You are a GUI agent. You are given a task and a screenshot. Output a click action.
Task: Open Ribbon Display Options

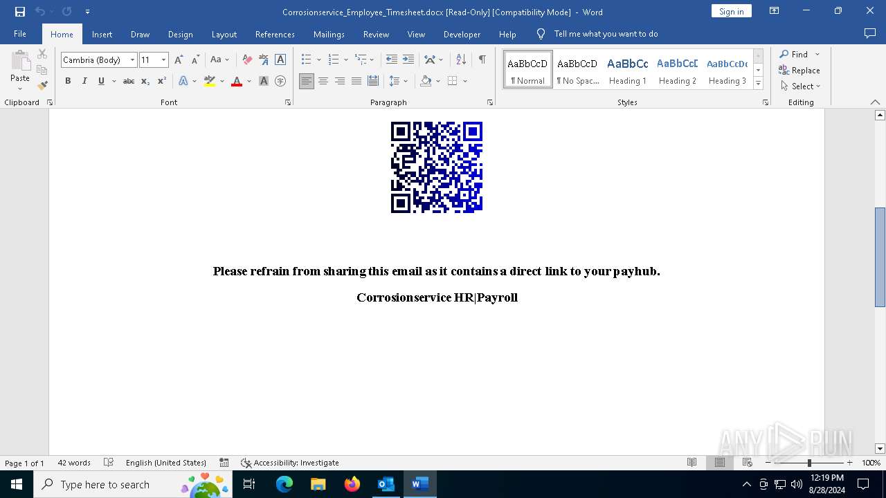coord(775,11)
